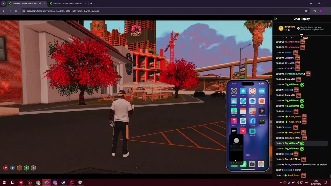Open the Chrome profile avatar
331x186 pixels.
(x=321, y=11)
